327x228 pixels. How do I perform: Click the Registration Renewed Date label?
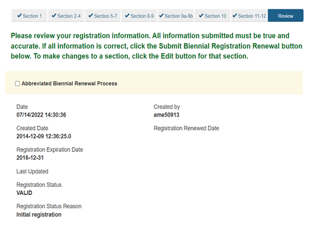point(186,128)
